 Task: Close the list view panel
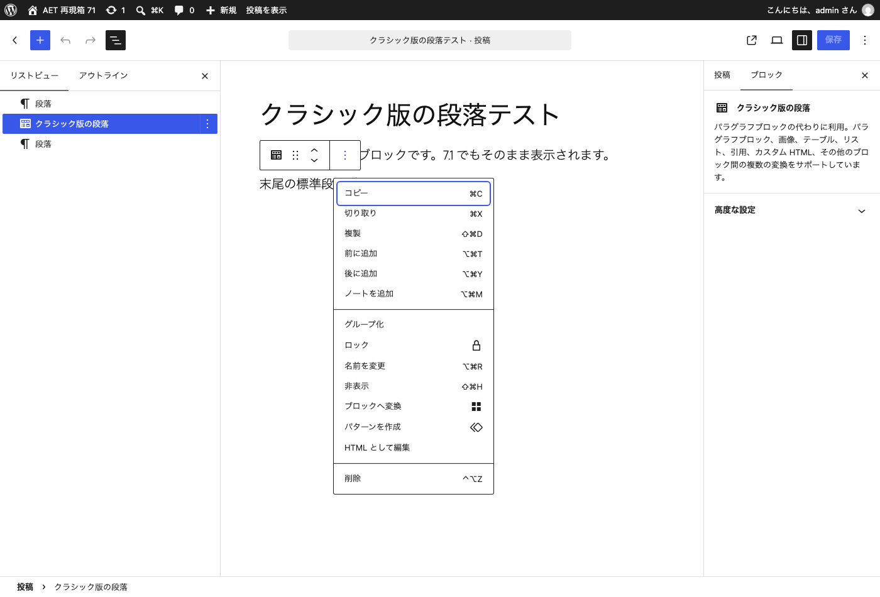(x=205, y=76)
